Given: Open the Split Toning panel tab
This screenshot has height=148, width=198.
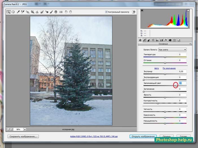Looking at the screenshot, I should click(157, 40).
